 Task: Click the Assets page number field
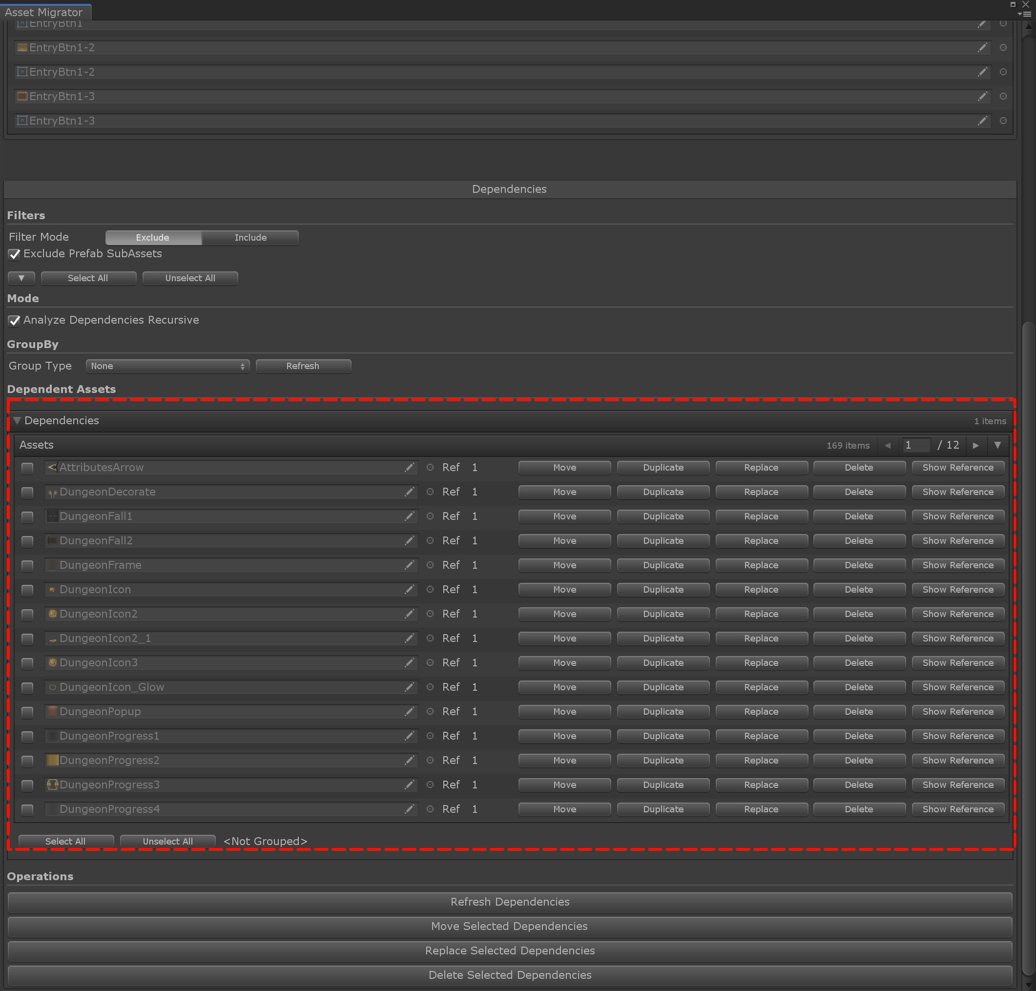(915, 445)
